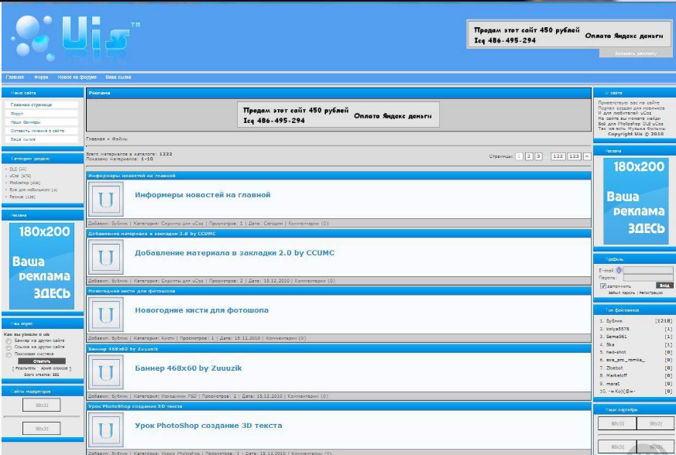Open the 'Регистрация' link in login panel
Screen dimensions: 676x455
(651, 293)
